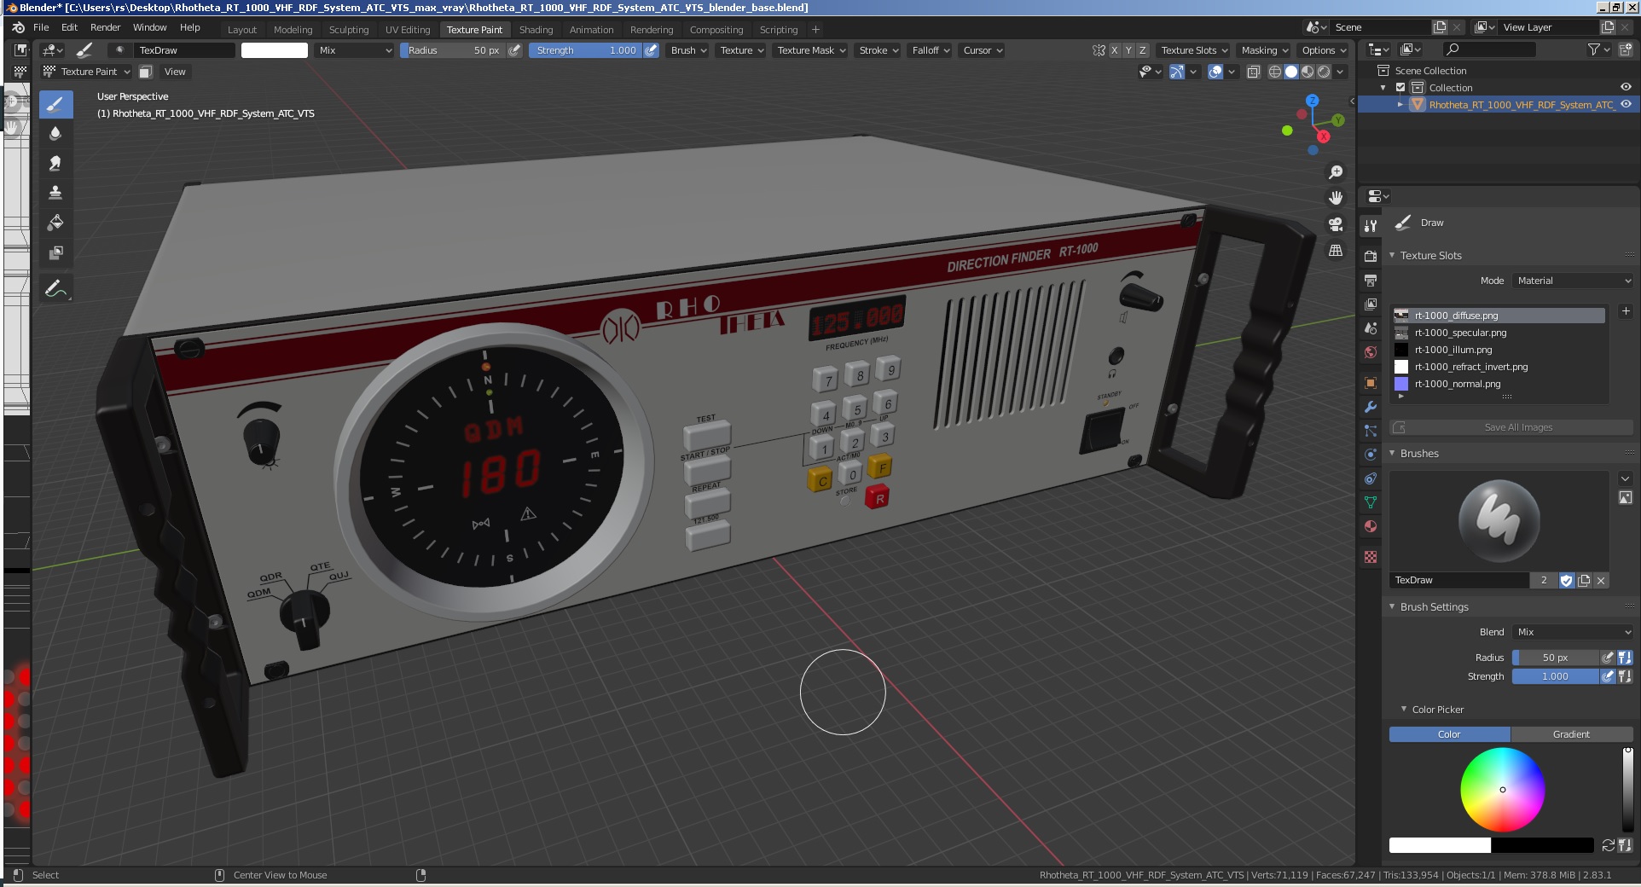Image resolution: width=1641 pixels, height=887 pixels.
Task: Select rt-1000_specular.png texture slot
Action: tap(1499, 333)
